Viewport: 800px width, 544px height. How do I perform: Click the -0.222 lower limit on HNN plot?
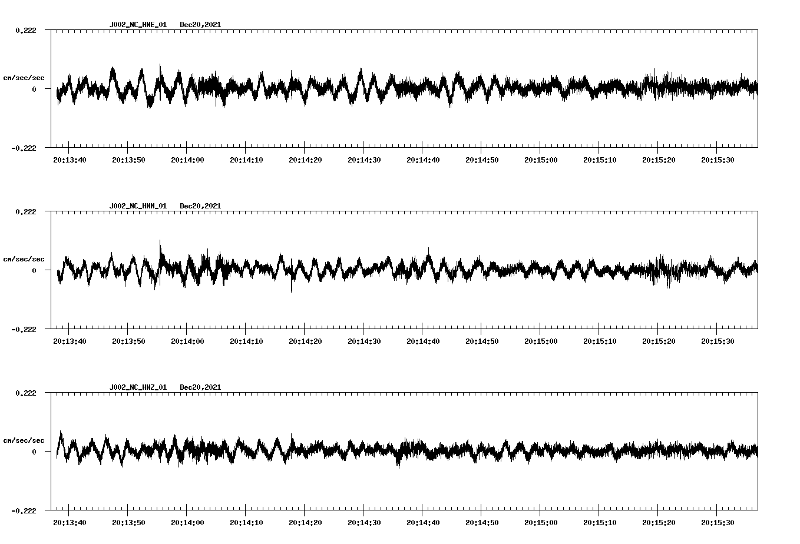click(24, 329)
